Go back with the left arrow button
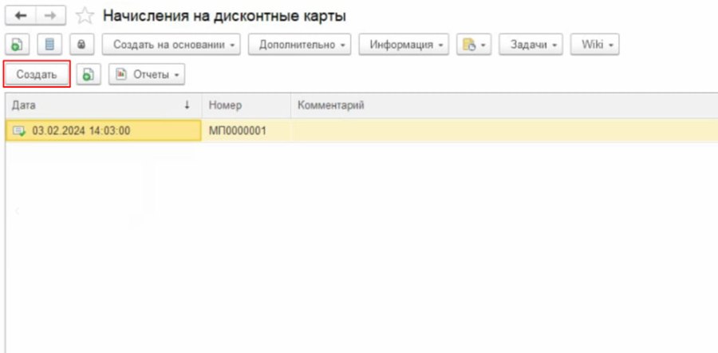Viewport: 718px width, 353px height. click(20, 16)
